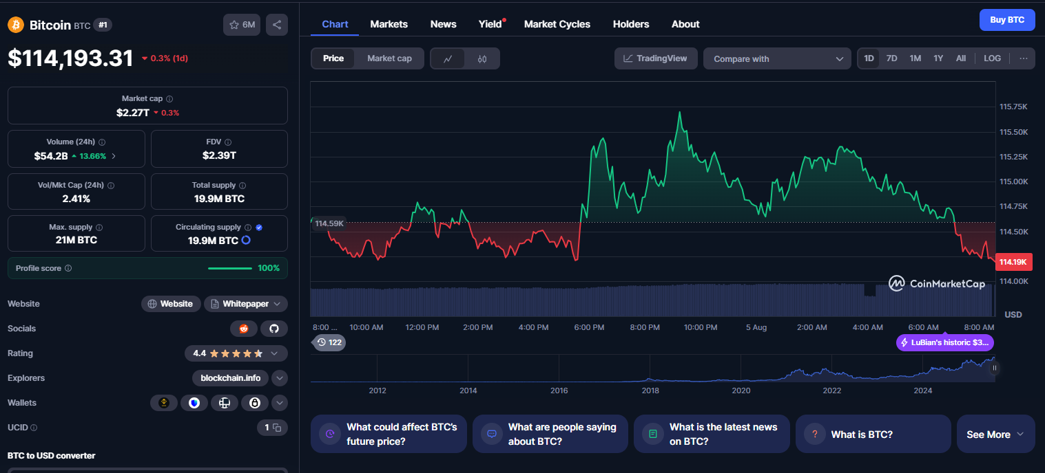Open the Chart tab

pos(335,24)
